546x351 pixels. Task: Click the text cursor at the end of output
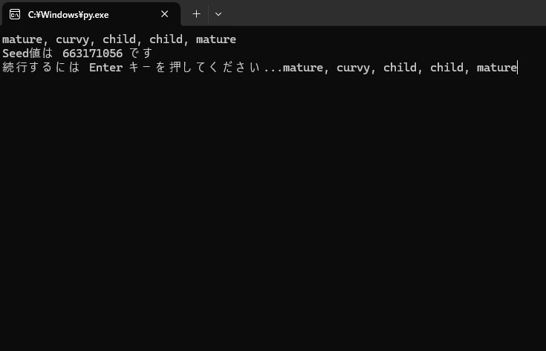(517, 68)
